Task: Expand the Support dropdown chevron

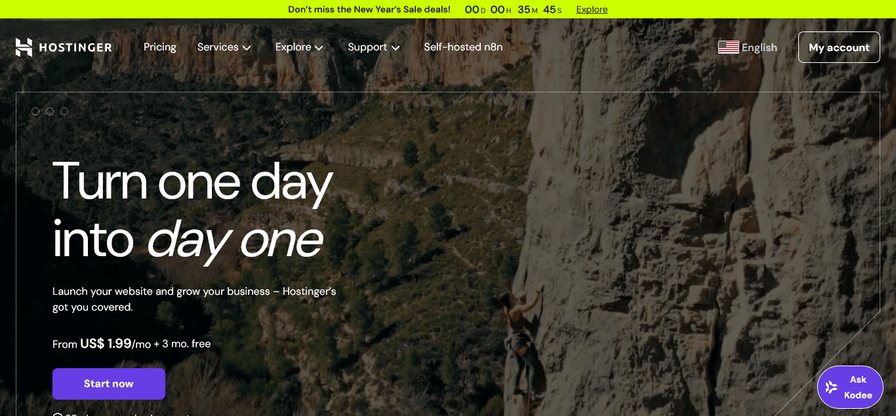Action: point(396,48)
